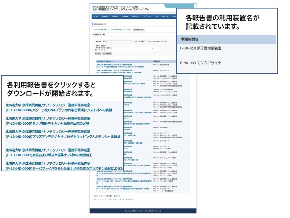Click the consortium gear logo icon
290x218 pixels.
tap(94, 8)
